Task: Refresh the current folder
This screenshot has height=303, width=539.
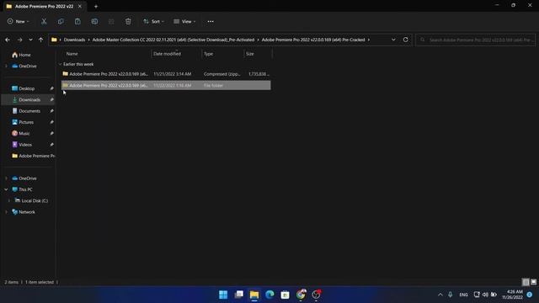Action: click(x=406, y=40)
